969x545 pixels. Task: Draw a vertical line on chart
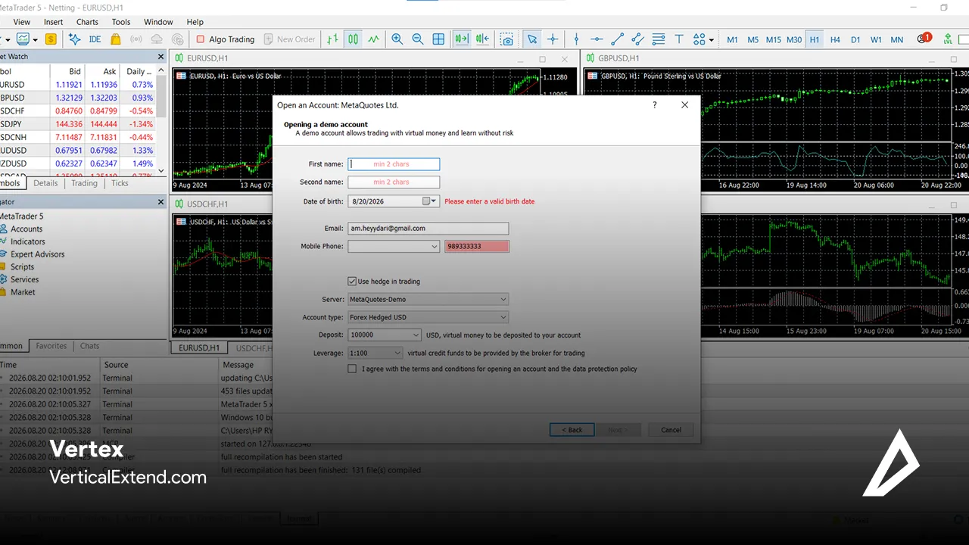tap(576, 39)
